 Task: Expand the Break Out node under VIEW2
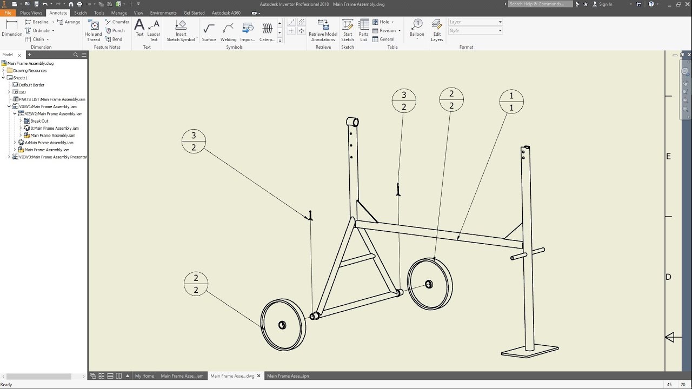(21, 120)
